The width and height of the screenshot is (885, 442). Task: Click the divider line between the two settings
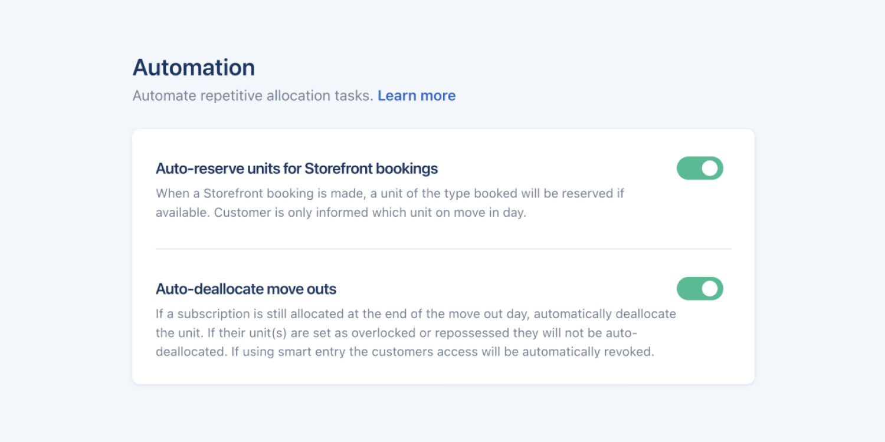click(442, 249)
